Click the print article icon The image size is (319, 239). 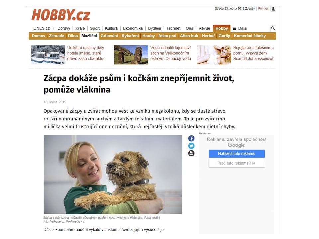point(191,153)
